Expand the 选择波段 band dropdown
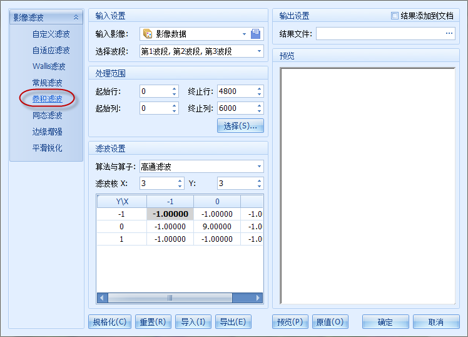The width and height of the screenshot is (468, 337). point(259,51)
